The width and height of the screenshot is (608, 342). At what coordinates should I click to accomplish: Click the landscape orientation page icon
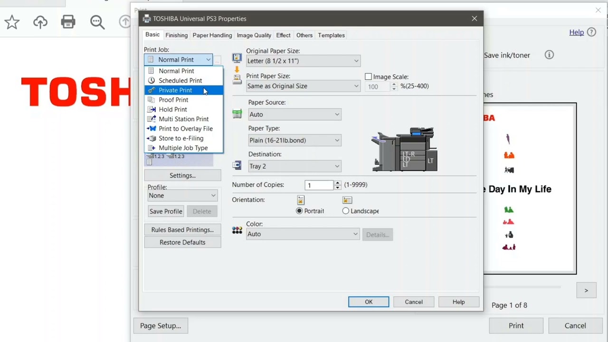click(x=347, y=200)
